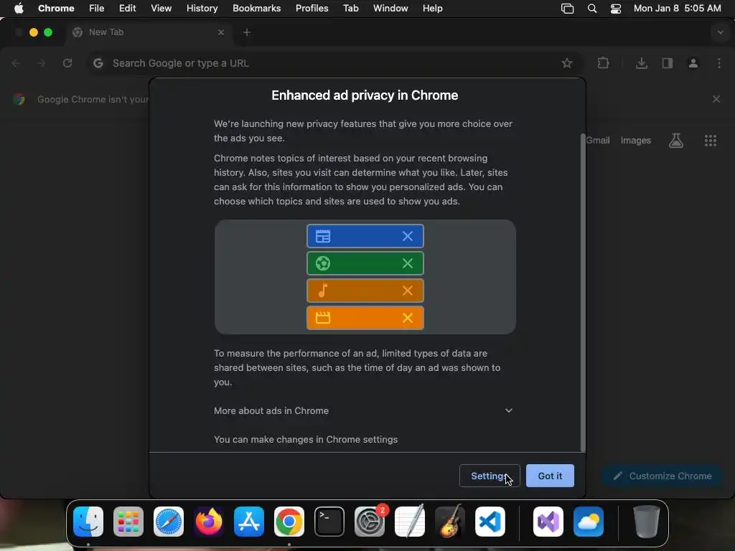735x551 pixels.
Task: Open a new tab with plus button
Action: [247, 32]
